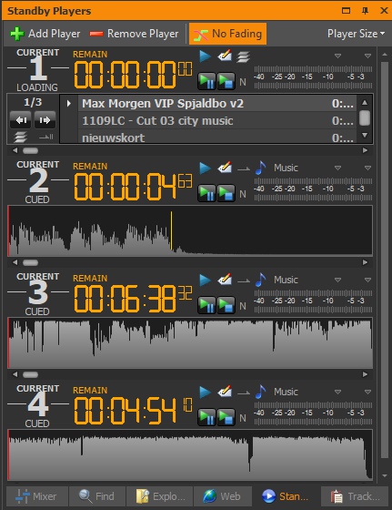The height and width of the screenshot is (510, 392).
Task: Click the blue play arrow on Player 1
Action: [205, 56]
